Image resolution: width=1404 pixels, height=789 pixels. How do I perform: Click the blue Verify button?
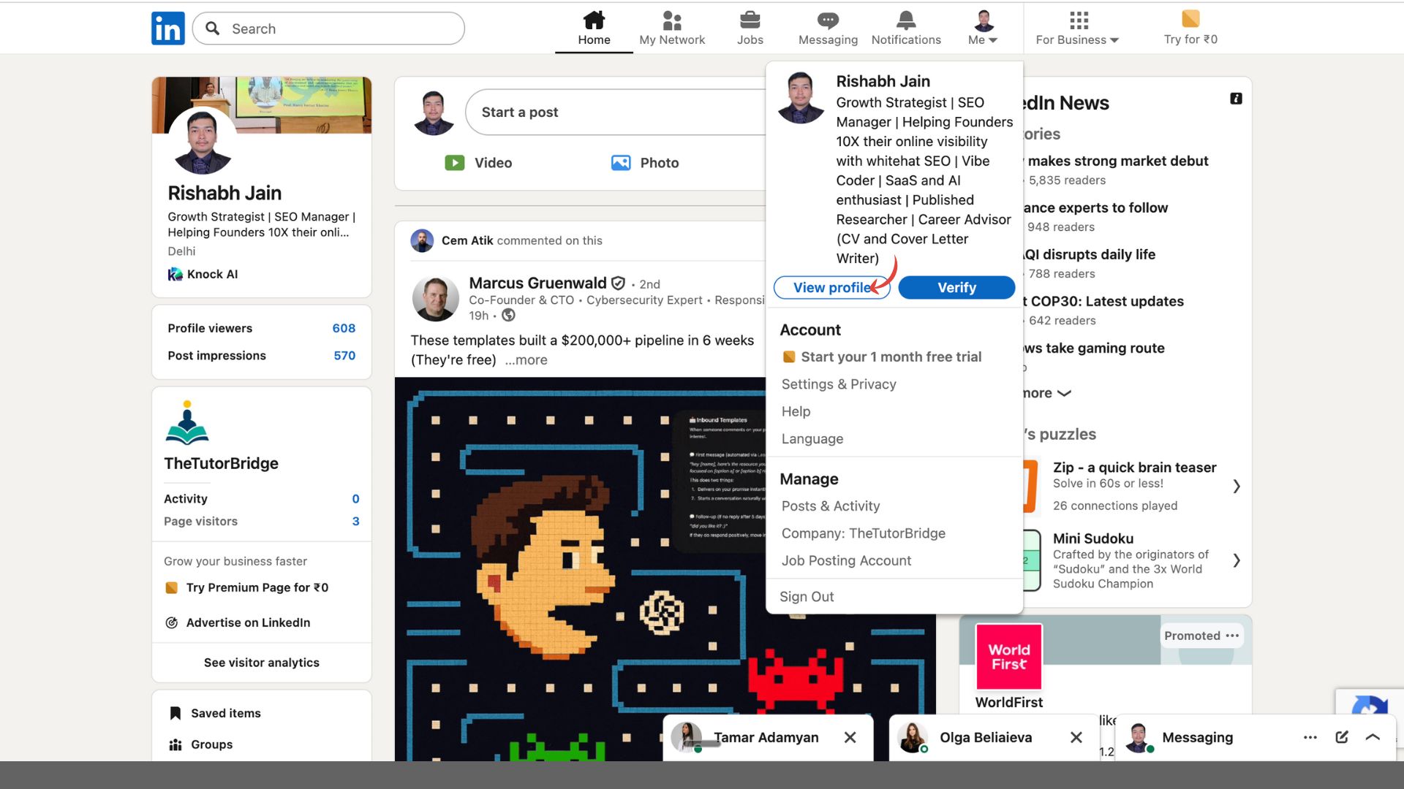[956, 287]
